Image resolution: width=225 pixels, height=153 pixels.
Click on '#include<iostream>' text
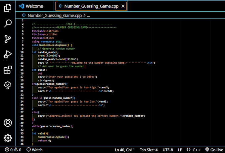(x=45, y=31)
